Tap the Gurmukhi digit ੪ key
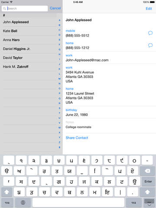156x208 pixels. [59, 160]
